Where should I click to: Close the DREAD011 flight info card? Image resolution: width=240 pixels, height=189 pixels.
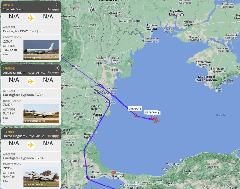(57, 131)
